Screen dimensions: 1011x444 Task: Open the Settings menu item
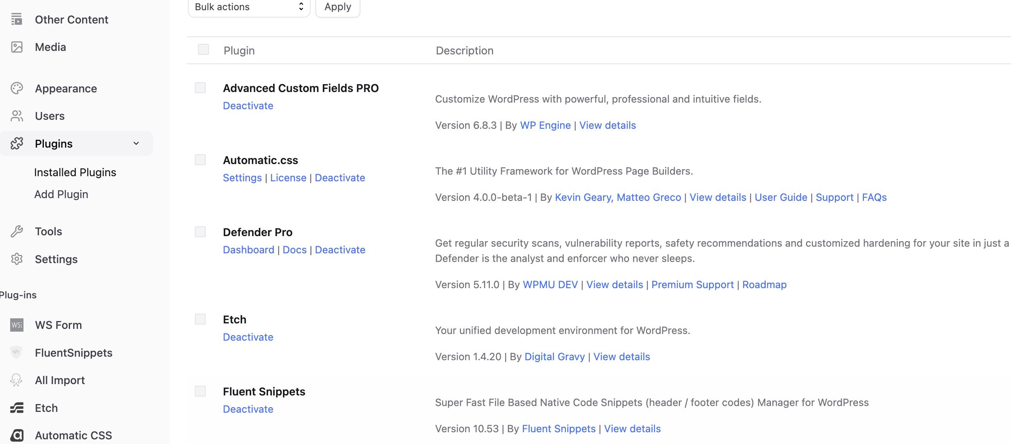point(56,259)
